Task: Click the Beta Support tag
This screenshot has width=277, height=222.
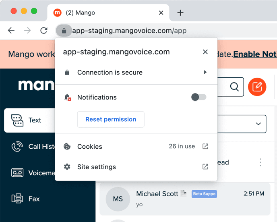Action: pos(204,194)
